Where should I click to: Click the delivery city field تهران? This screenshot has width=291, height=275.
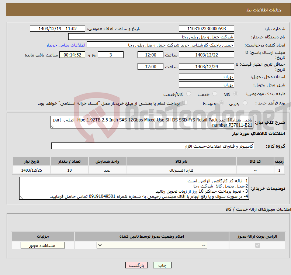click(207, 85)
